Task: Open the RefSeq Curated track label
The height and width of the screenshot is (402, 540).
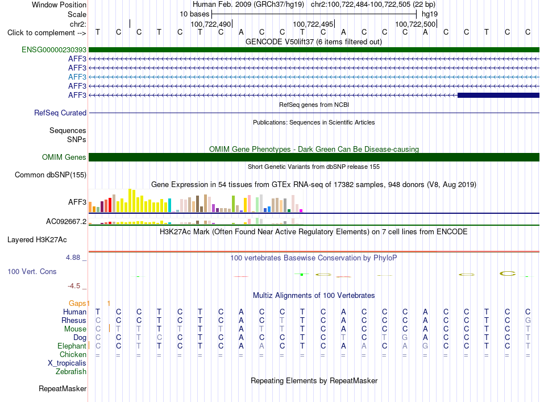Action: pyautogui.click(x=60, y=113)
